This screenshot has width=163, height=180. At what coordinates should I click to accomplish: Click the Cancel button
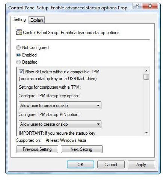111,165
